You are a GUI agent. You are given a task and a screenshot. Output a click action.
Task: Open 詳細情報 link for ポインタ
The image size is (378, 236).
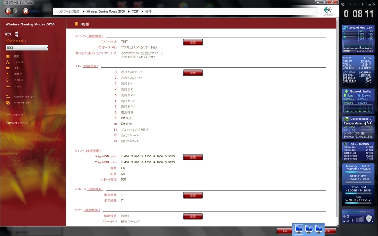[x=93, y=151]
